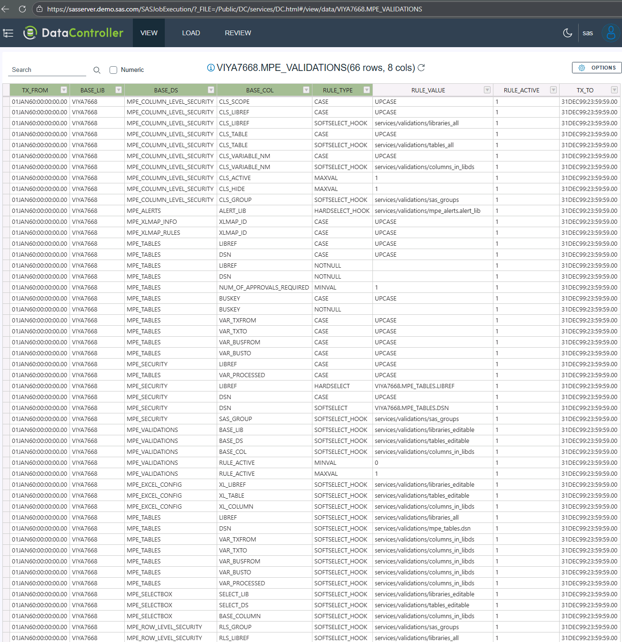Open the sas user avatar
622x642 pixels.
[x=611, y=33]
